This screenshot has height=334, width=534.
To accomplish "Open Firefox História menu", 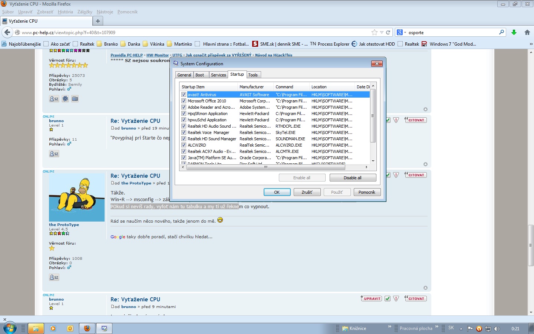I will [65, 12].
